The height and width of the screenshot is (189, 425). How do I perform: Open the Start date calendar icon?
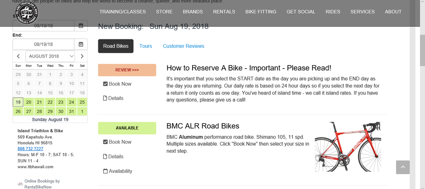tap(81, 26)
